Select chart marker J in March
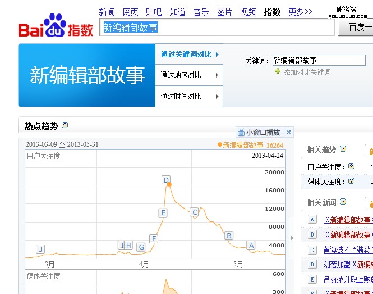The width and height of the screenshot is (373, 294). pos(40,249)
